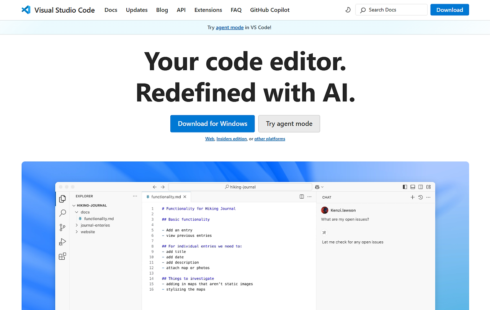Focus the Search Docs input field
490x310 pixels.
coord(391,10)
